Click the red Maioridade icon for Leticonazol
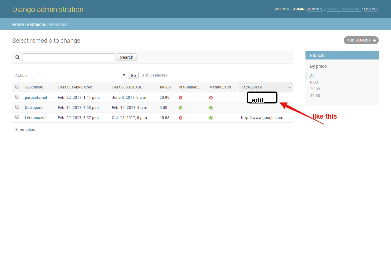This screenshot has width=391, height=280. pyautogui.click(x=181, y=118)
